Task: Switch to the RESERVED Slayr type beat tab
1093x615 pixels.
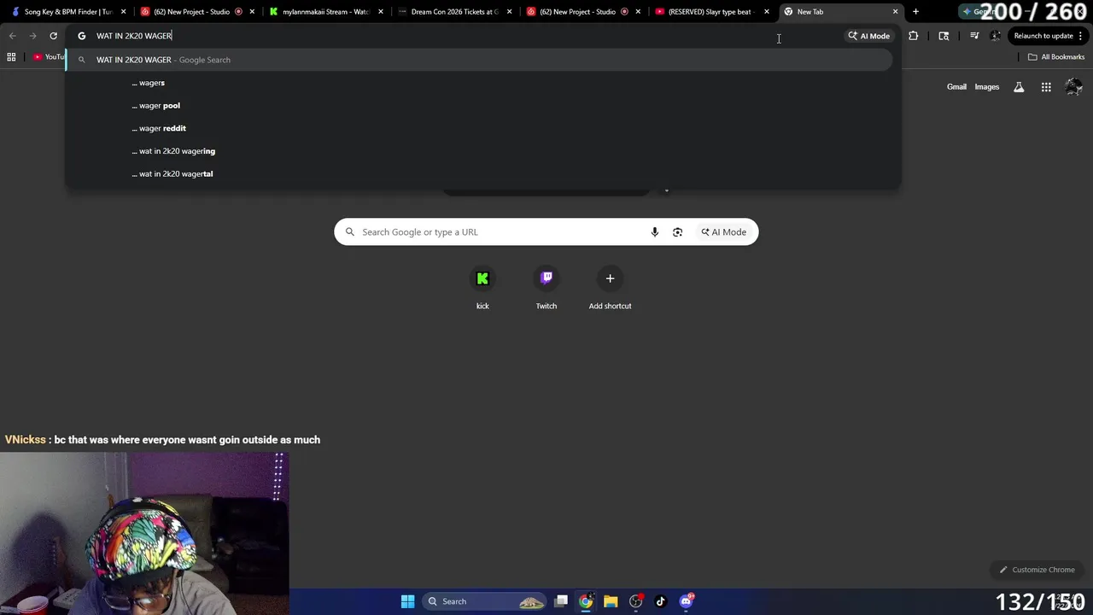Action: [710, 12]
